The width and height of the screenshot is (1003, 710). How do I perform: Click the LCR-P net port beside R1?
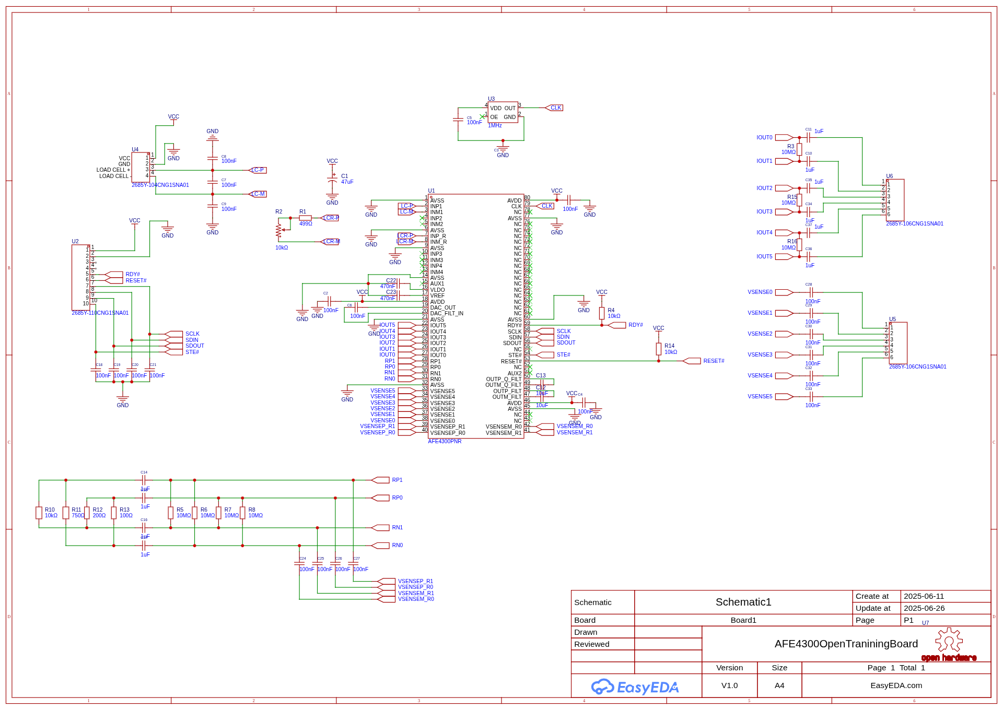click(x=329, y=218)
